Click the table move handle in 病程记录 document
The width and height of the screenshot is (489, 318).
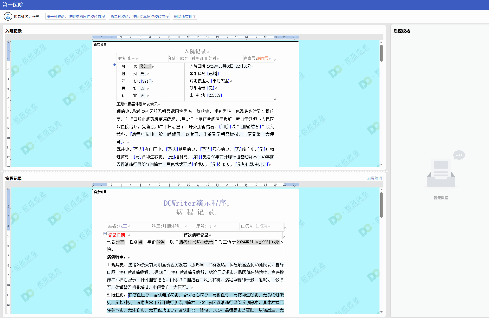tap(105, 233)
